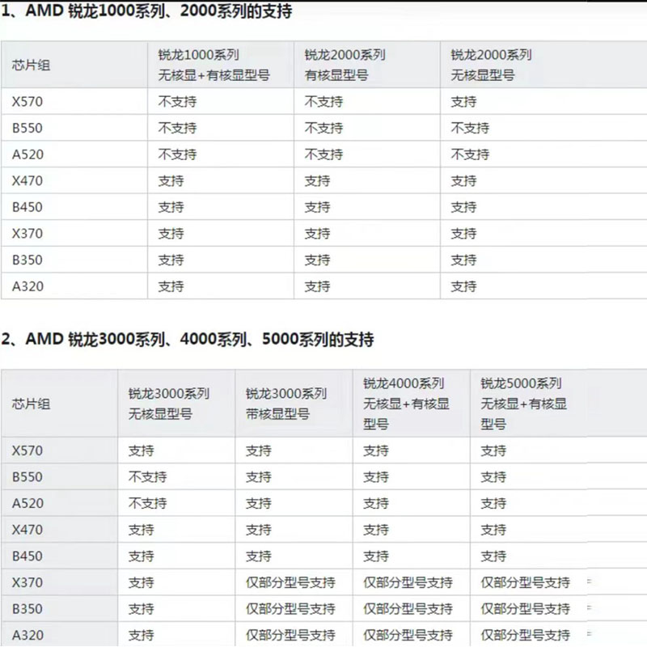Click X470 "支持" cell under 锐龙2000系列 无核显型号
Screen dimensions: 647x647
click(x=463, y=180)
